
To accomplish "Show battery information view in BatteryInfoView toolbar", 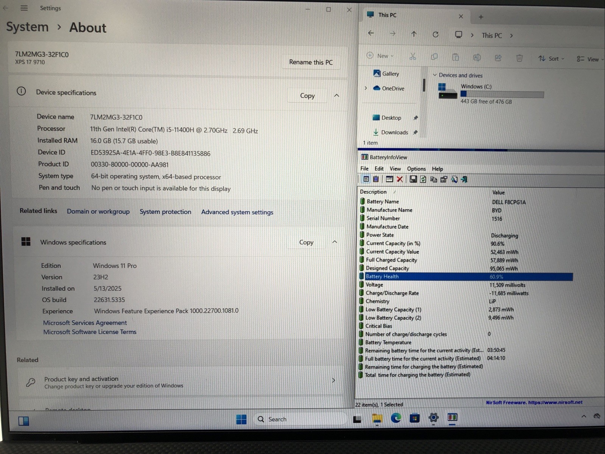I will tap(366, 179).
